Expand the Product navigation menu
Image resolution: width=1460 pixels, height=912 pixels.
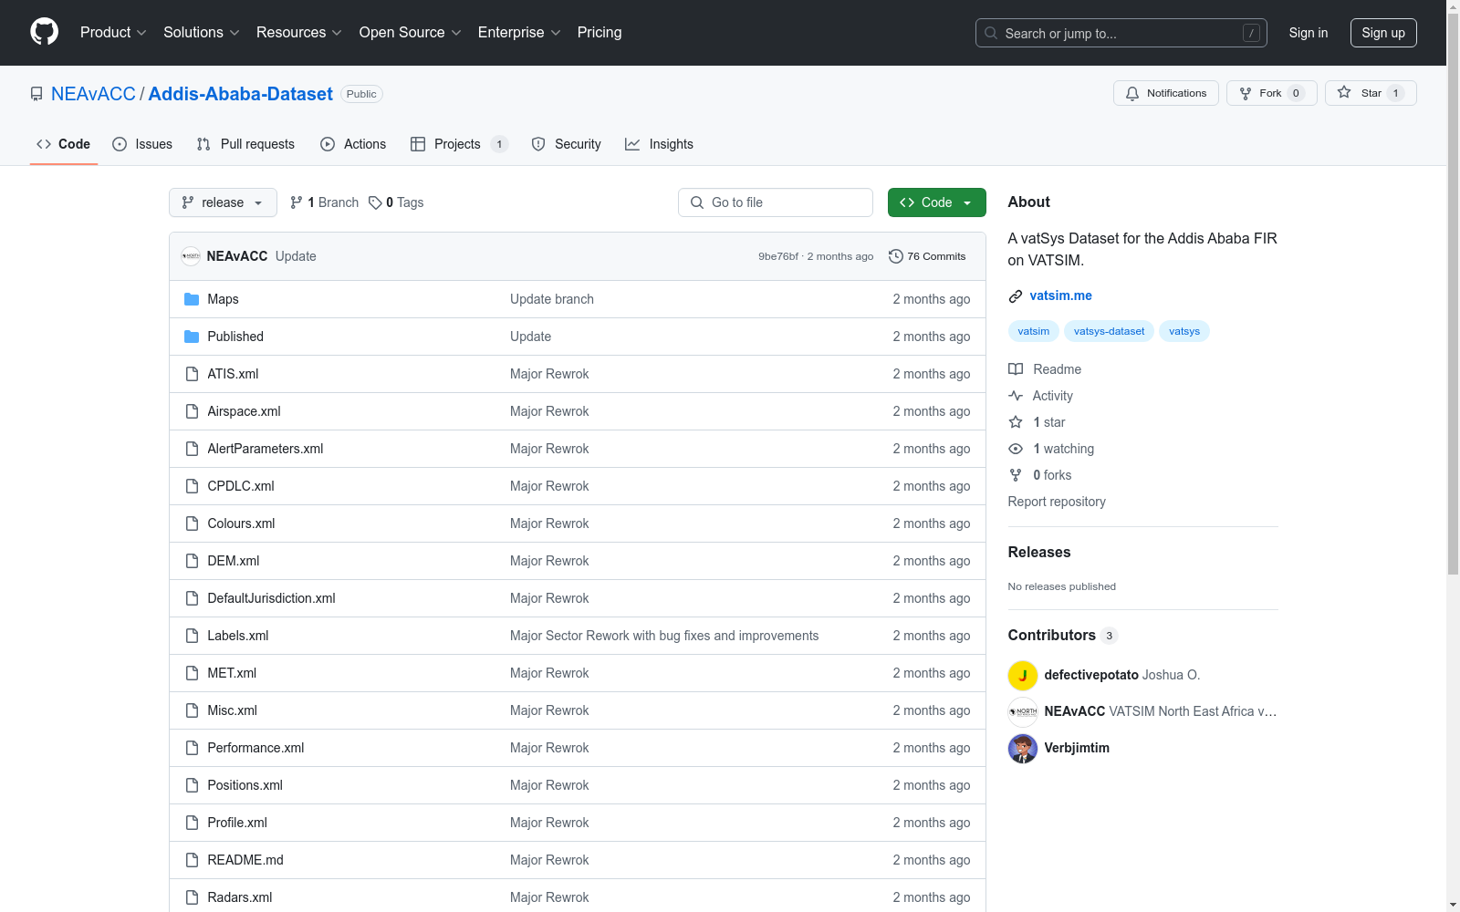(113, 32)
